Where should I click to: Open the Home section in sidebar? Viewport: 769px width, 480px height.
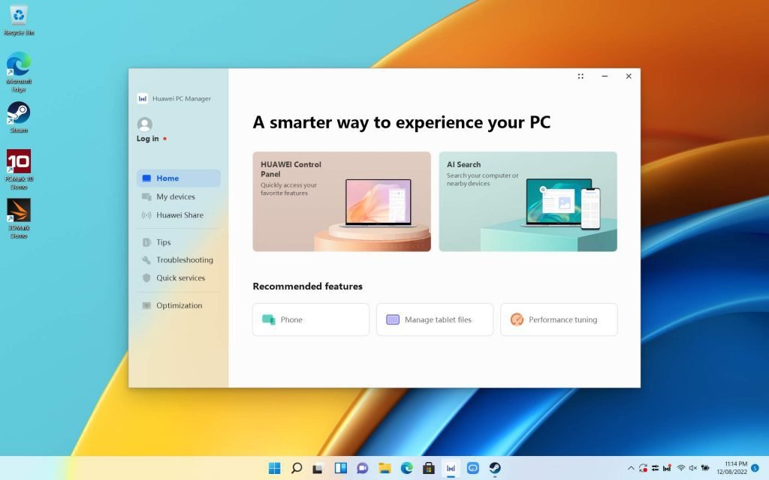click(x=179, y=178)
